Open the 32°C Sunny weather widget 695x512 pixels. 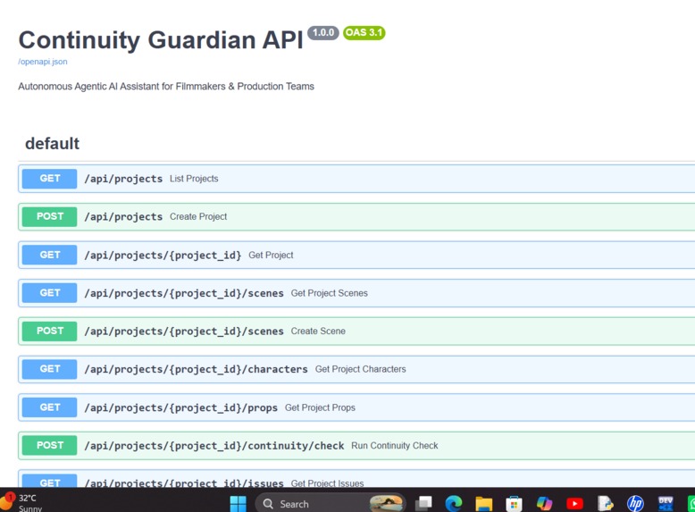[x=22, y=503]
